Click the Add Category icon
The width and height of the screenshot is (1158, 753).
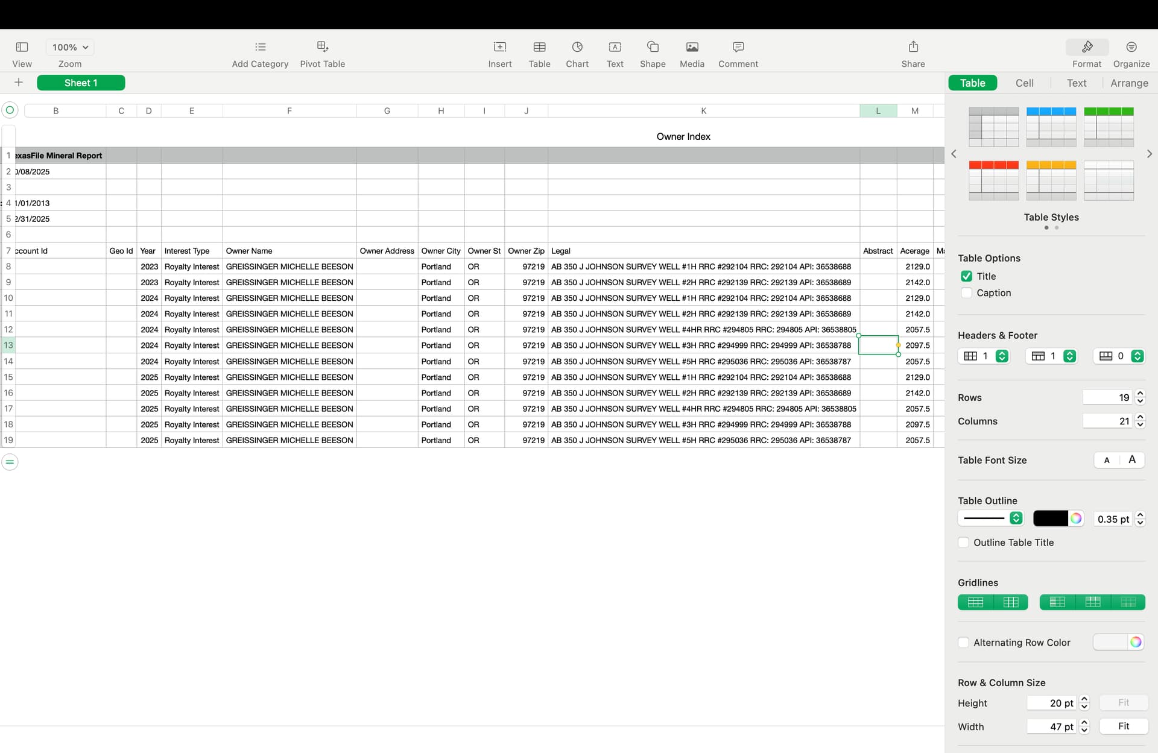[260, 47]
